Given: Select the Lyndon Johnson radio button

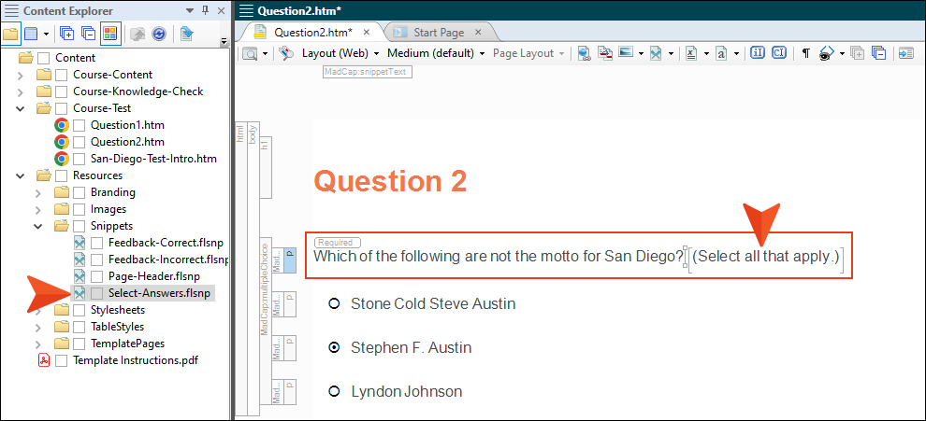Looking at the screenshot, I should (334, 391).
